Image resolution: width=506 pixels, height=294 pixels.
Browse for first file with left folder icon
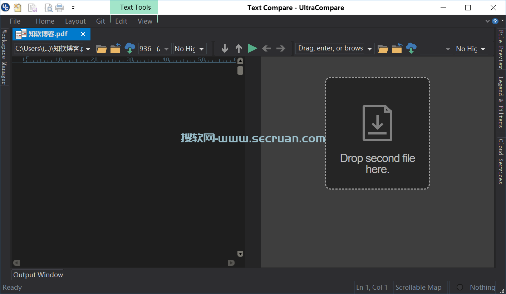coord(102,49)
